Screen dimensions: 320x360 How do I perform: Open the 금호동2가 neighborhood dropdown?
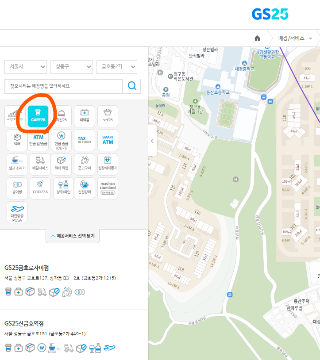[117, 67]
